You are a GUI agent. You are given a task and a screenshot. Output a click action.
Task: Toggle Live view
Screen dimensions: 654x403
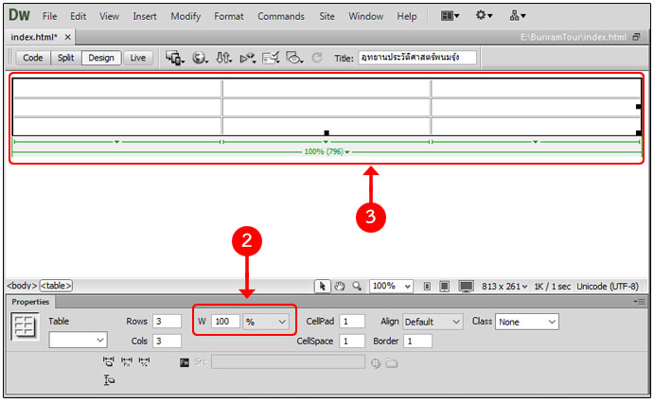pos(138,58)
